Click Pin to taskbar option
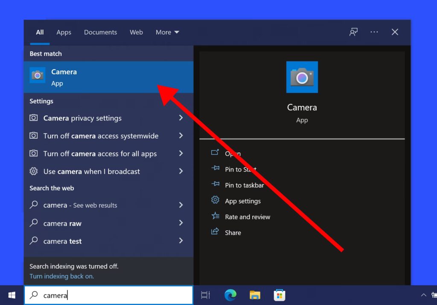This screenshot has height=305, width=437. 244,185
